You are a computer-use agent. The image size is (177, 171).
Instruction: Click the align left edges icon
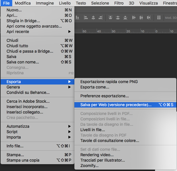click(x=86, y=18)
